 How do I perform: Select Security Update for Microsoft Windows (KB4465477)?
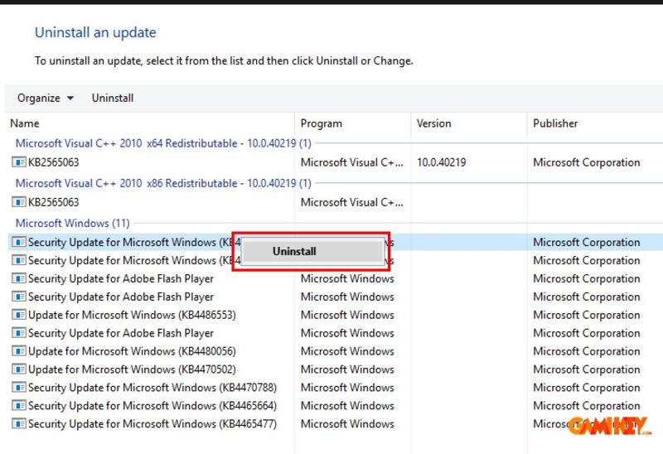pyautogui.click(x=152, y=423)
